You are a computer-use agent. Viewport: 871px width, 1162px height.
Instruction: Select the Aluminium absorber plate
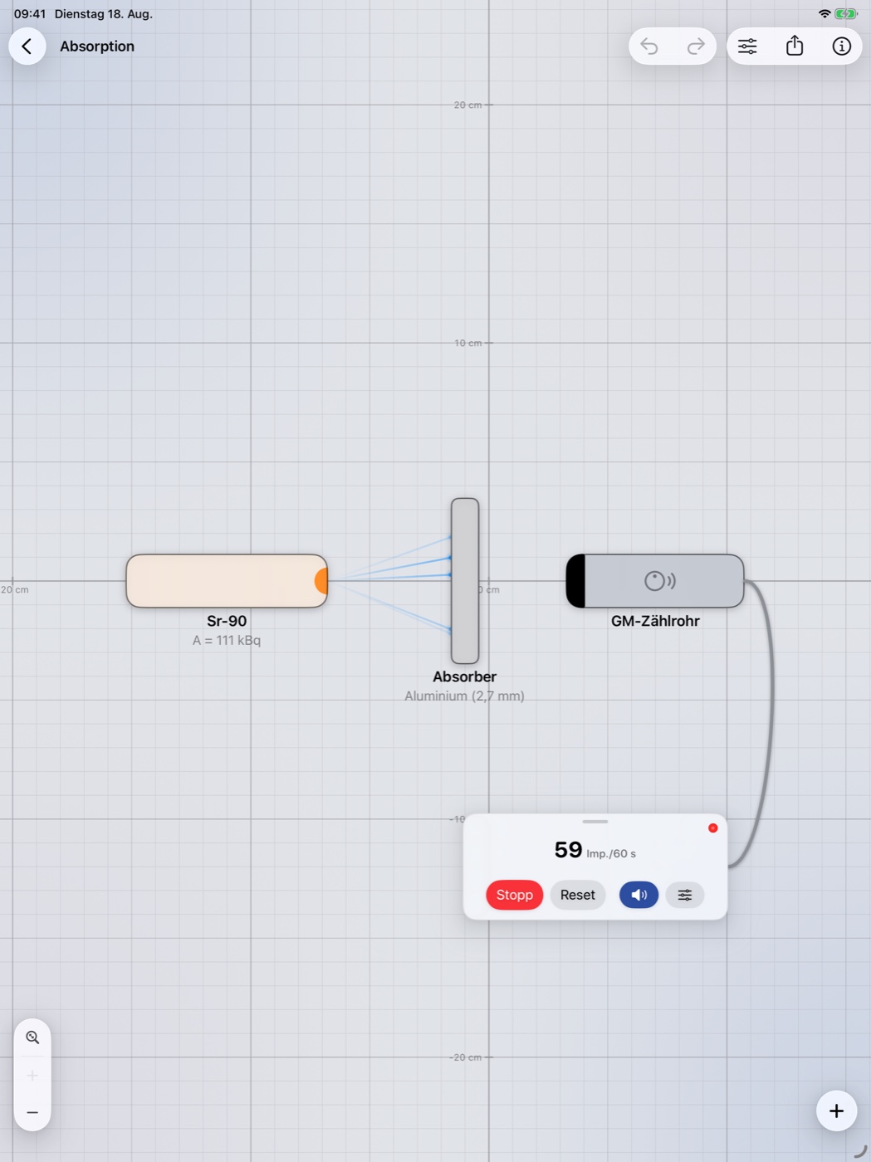tap(465, 581)
